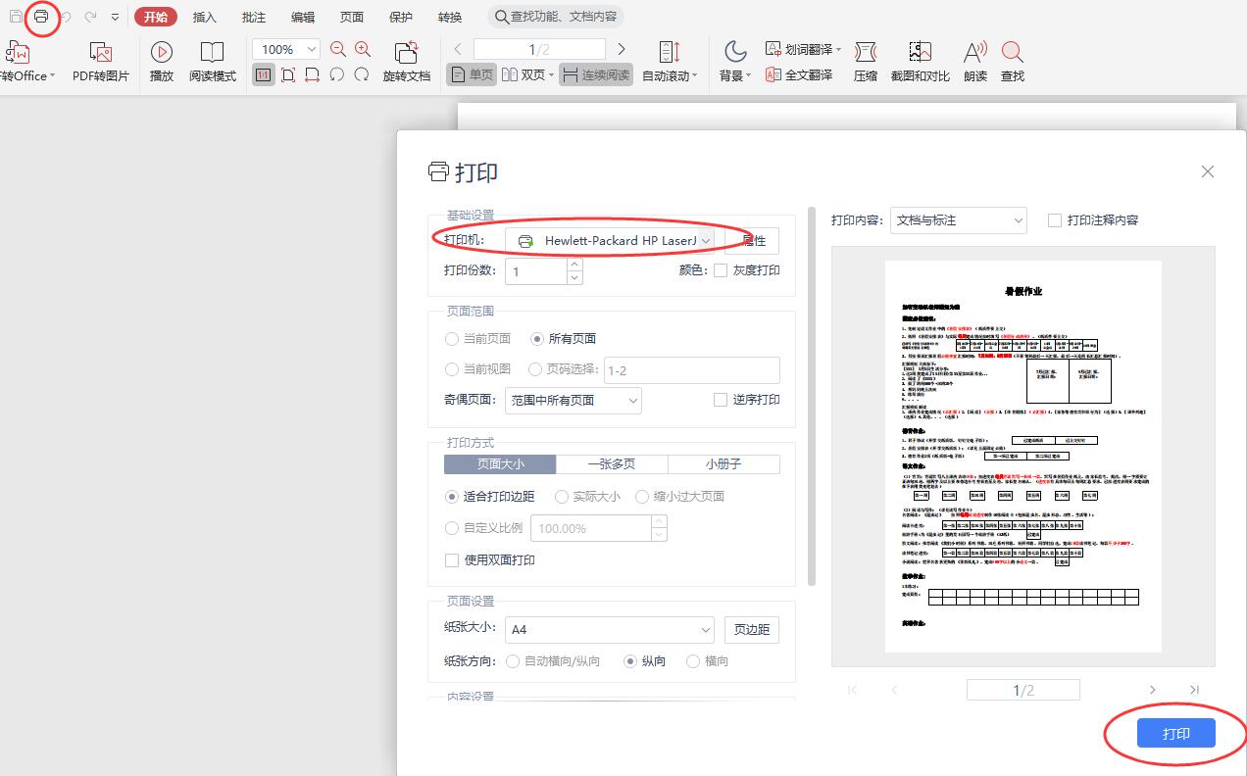Screen dimensions: 1247x776
Task: Open the 打印机 printer selection dropdown
Action: 612,241
